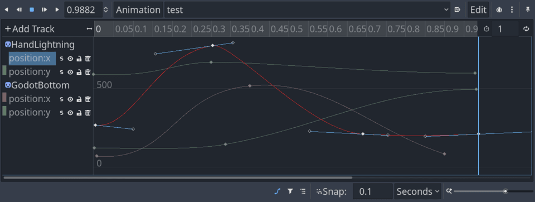The height and width of the screenshot is (202, 535).
Task: Toggle the onion skinning icon
Action: click(x=499, y=10)
